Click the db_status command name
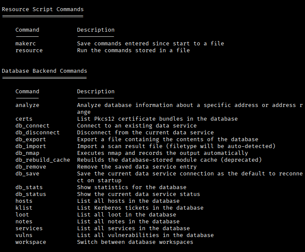The image size is (305, 252). pos(31,194)
